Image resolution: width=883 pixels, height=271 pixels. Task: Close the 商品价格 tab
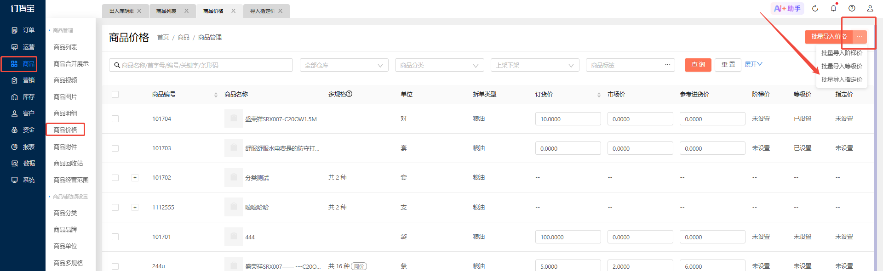233,11
